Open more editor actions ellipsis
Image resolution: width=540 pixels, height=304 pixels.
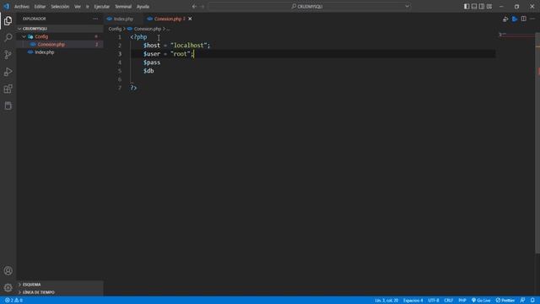click(x=532, y=19)
